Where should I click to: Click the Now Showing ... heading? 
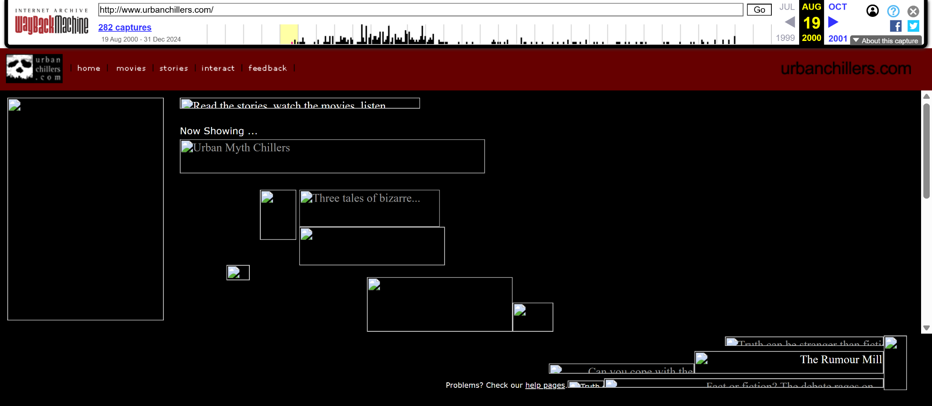218,131
